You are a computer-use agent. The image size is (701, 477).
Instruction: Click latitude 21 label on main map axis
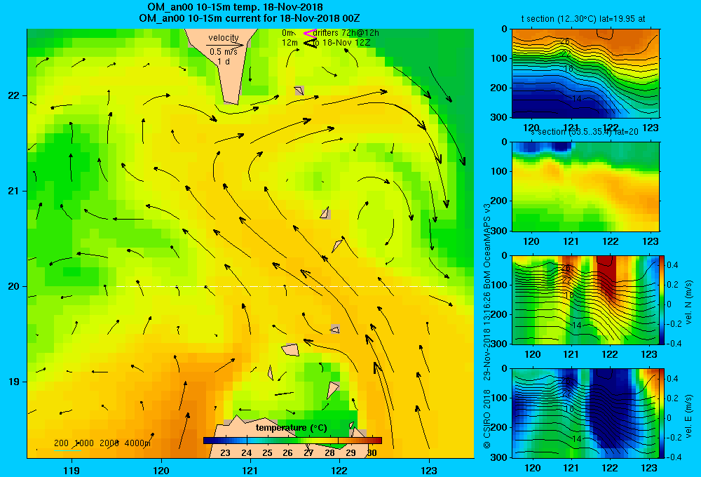[x=14, y=191]
